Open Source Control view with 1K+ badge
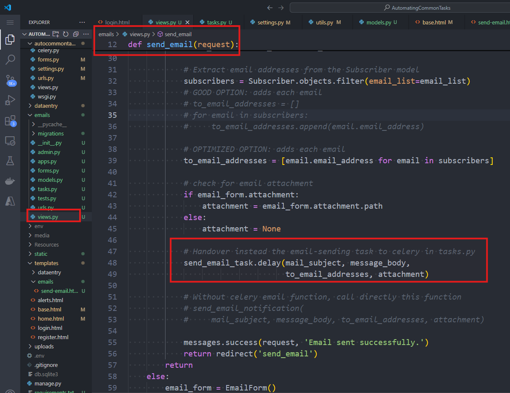Image resolution: width=510 pixels, height=393 pixels. 10,80
